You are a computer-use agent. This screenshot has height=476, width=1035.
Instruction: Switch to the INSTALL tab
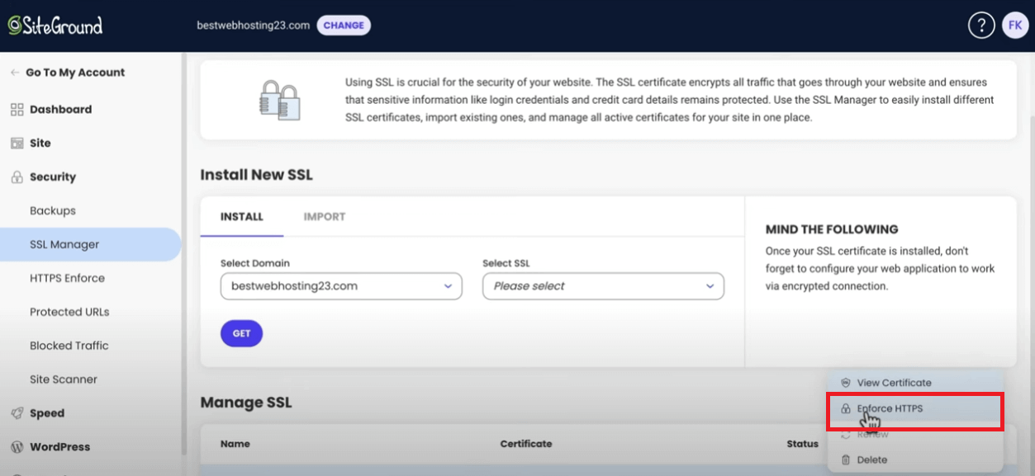242,217
